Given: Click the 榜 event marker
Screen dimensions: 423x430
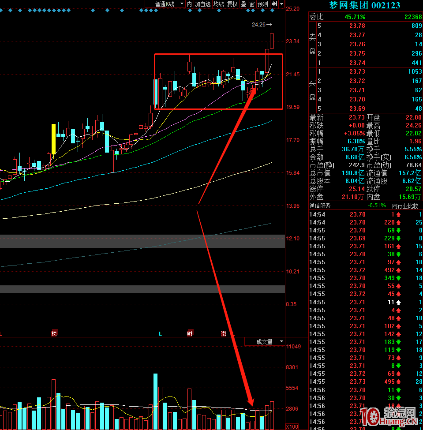Looking at the screenshot, I should pos(54,333).
